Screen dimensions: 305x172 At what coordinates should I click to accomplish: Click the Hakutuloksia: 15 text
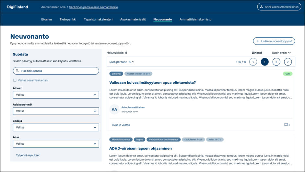(x=117, y=53)
